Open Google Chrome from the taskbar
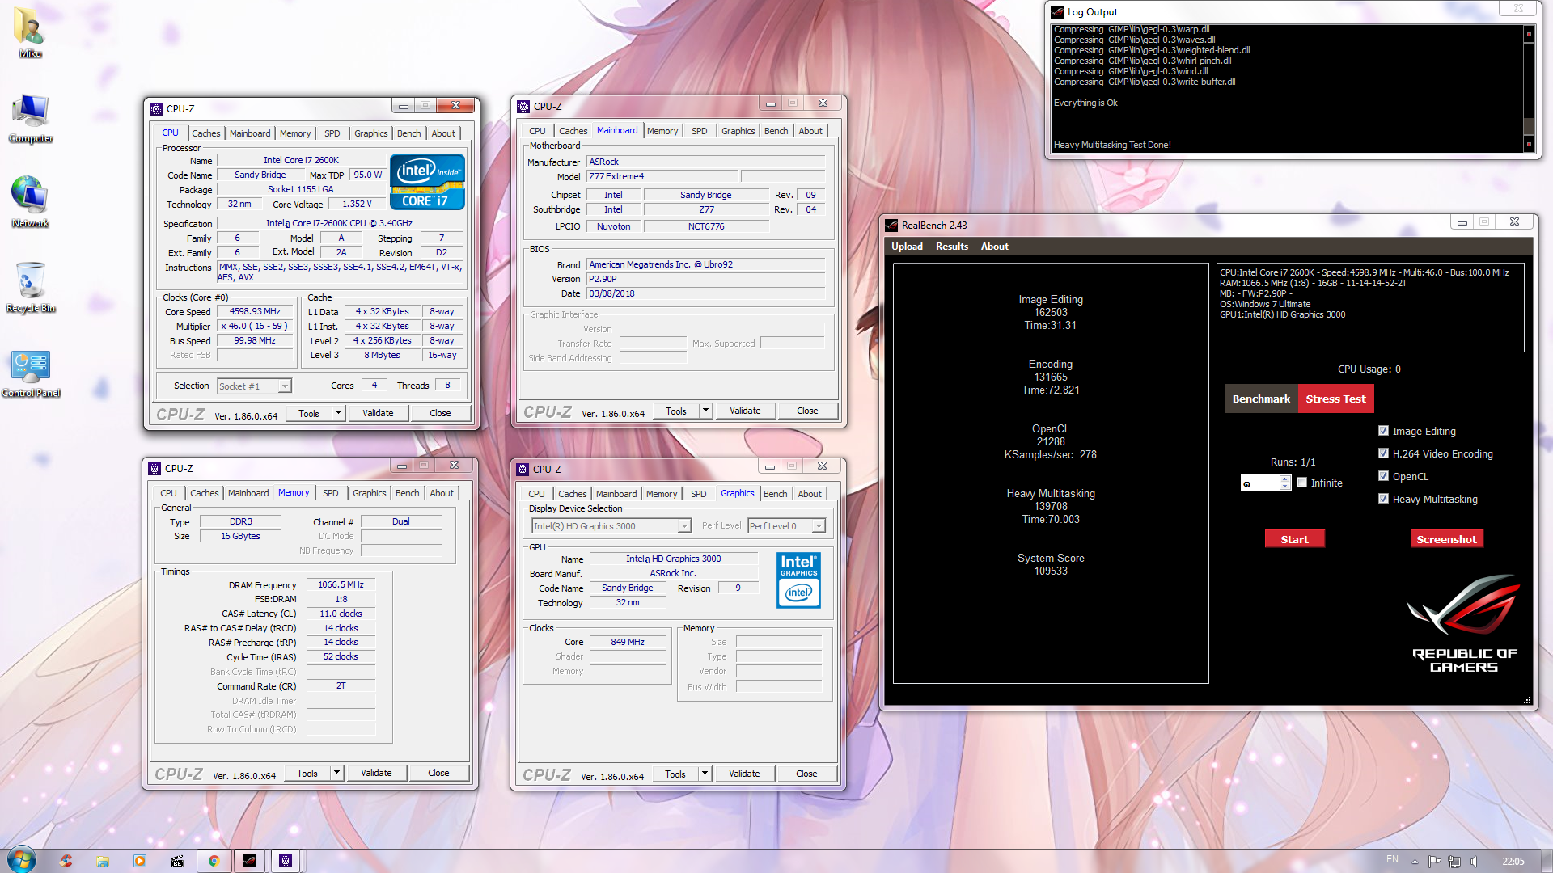1553x873 pixels. coord(214,861)
